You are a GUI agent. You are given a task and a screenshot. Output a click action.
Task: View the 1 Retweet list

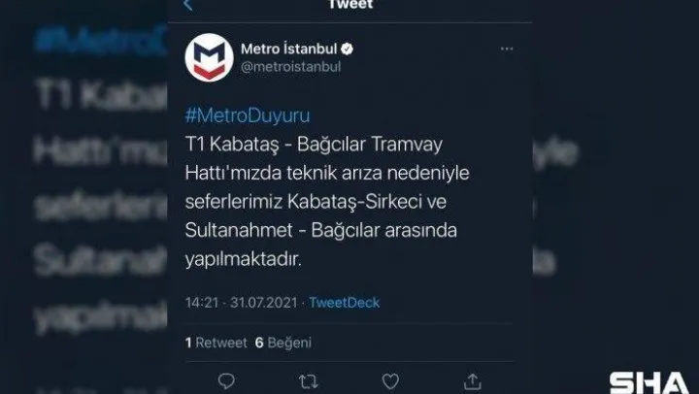216,343
